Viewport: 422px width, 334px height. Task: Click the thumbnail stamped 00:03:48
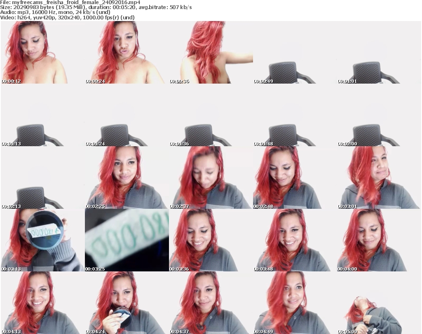click(295, 241)
